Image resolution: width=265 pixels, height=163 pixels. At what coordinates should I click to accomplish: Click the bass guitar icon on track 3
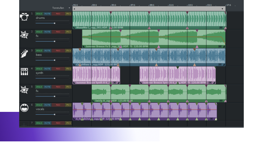click(24, 54)
